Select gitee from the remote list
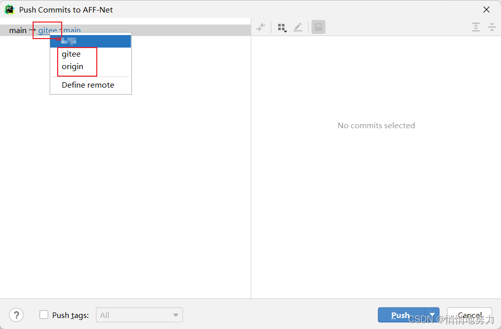Screen dimensions: 501x329 70,54
